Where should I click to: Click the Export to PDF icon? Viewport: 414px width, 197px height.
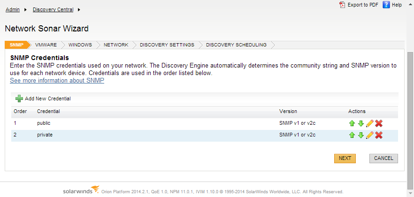coord(342,5)
